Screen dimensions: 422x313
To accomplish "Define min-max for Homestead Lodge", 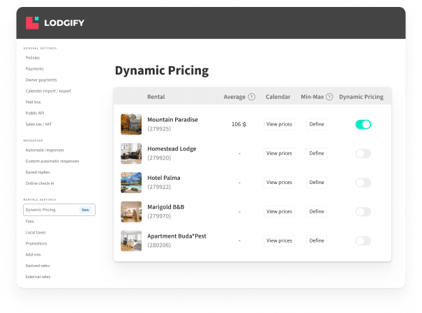I will click(317, 153).
